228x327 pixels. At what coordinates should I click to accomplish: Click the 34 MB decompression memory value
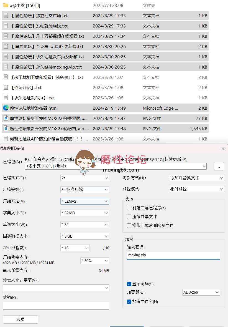(x=104, y=271)
